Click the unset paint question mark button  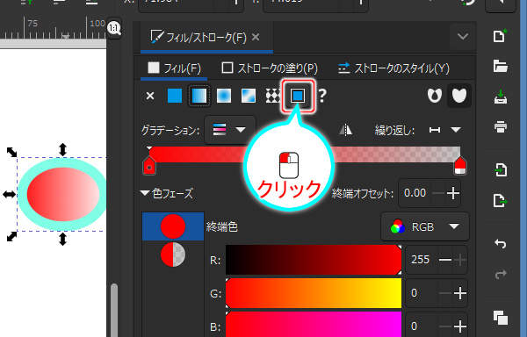(x=322, y=96)
